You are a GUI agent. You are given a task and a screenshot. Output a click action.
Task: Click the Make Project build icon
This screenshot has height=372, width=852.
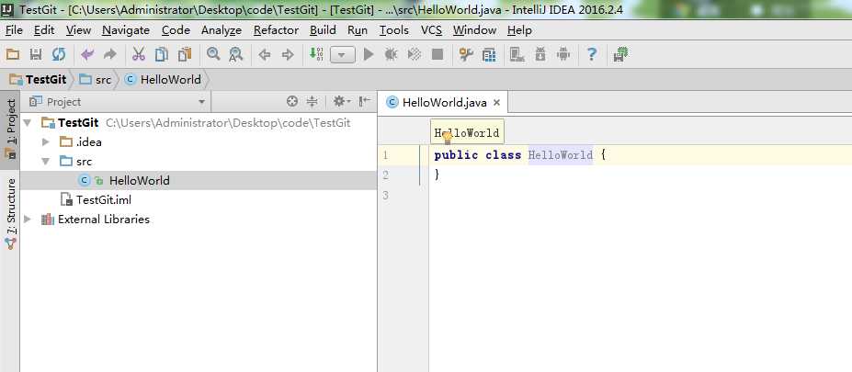(316, 54)
